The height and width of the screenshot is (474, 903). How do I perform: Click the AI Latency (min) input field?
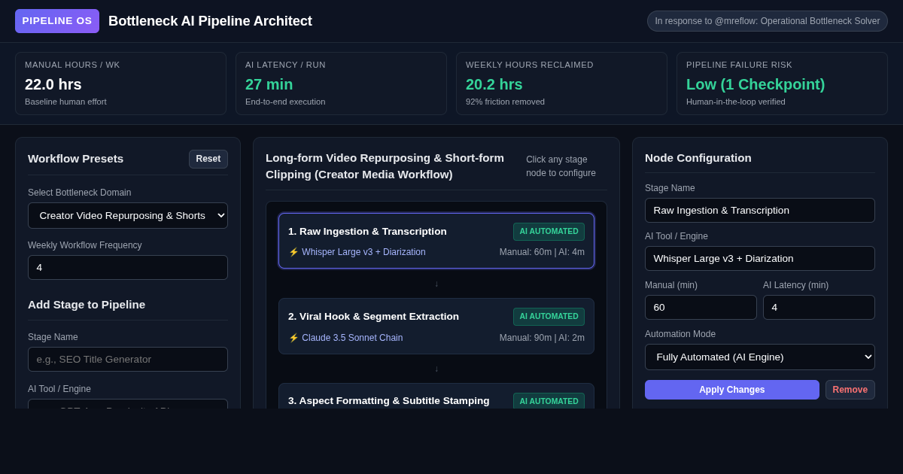click(819, 307)
